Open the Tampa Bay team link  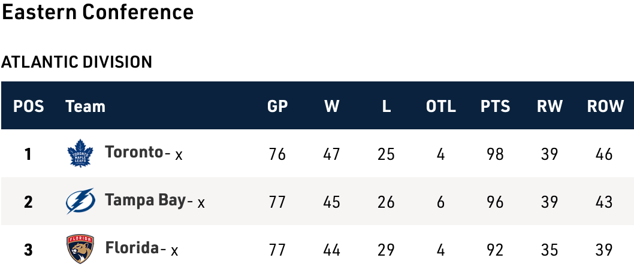(145, 200)
